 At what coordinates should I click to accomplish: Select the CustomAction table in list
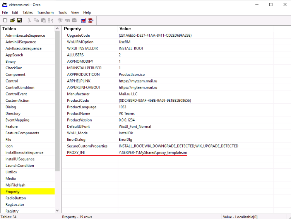coord(17,101)
